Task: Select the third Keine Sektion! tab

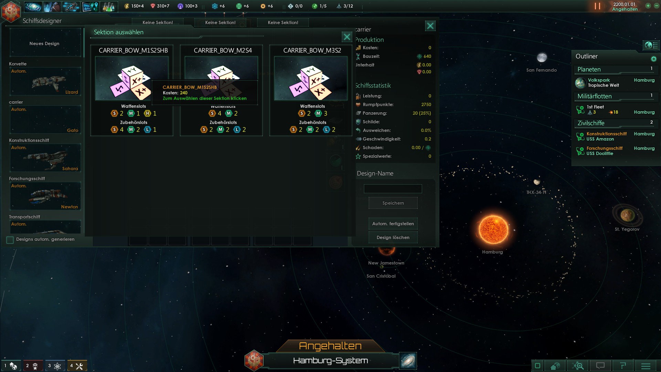Action: pyautogui.click(x=283, y=22)
